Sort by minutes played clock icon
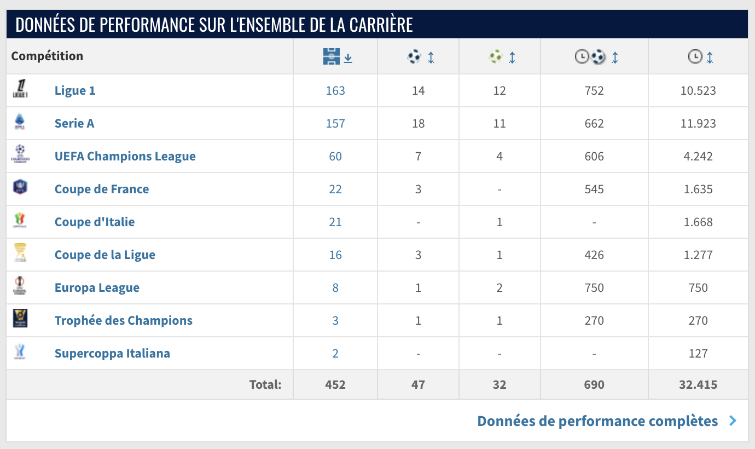The width and height of the screenshot is (755, 449). click(695, 56)
